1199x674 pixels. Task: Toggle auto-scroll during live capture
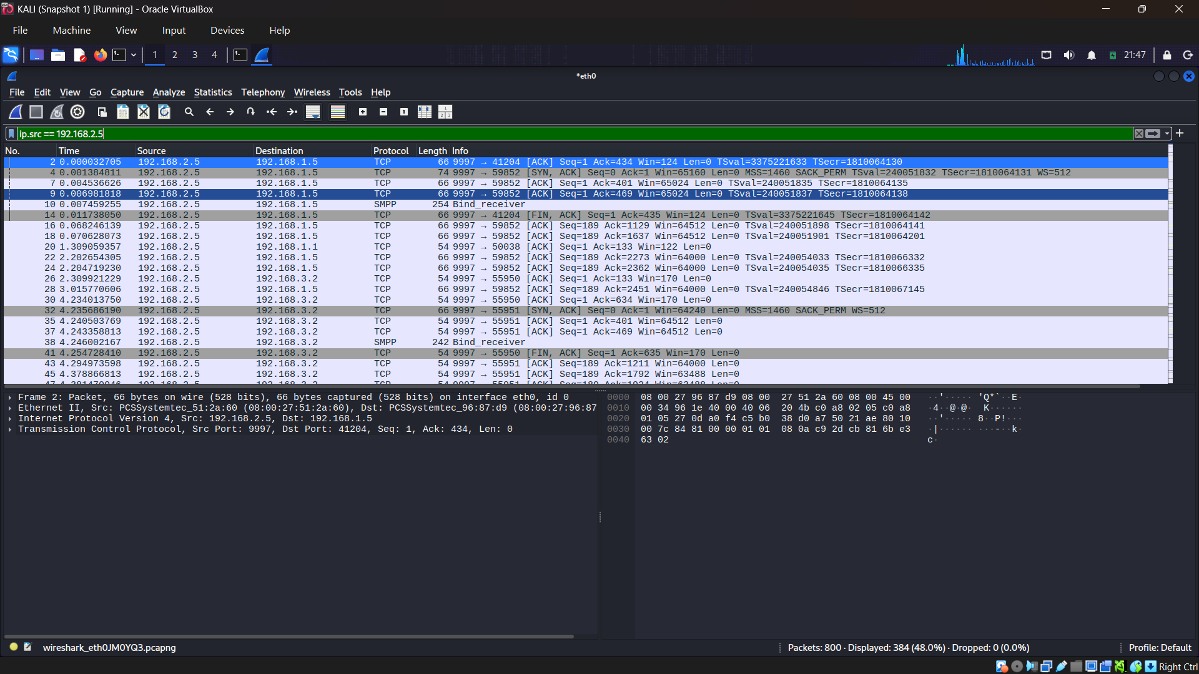coord(313,112)
